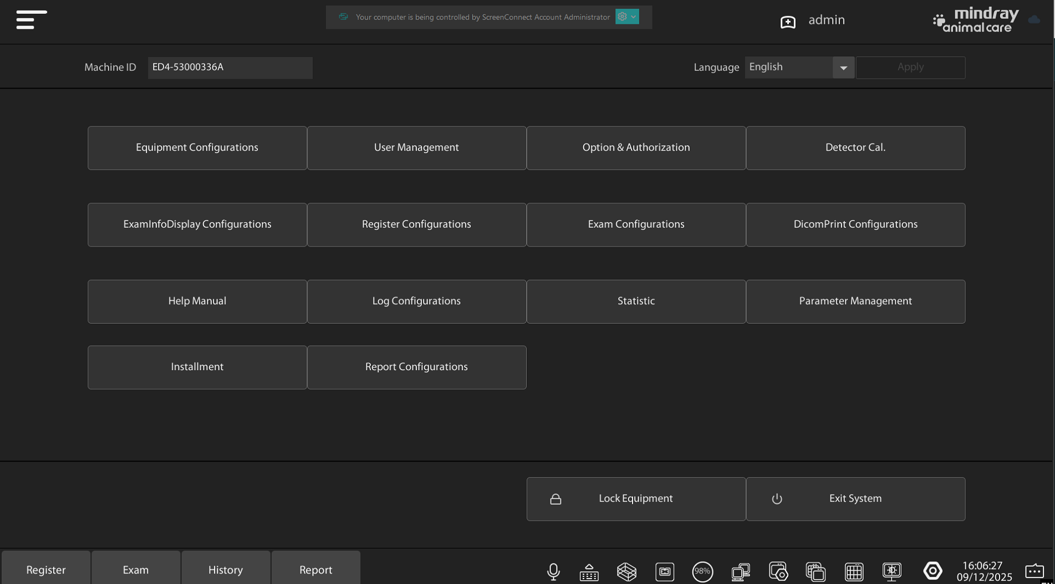Screen dimensions: 1055x584
Task: Open ExamInfoDisplay Configurations
Action: pyautogui.click(x=197, y=225)
